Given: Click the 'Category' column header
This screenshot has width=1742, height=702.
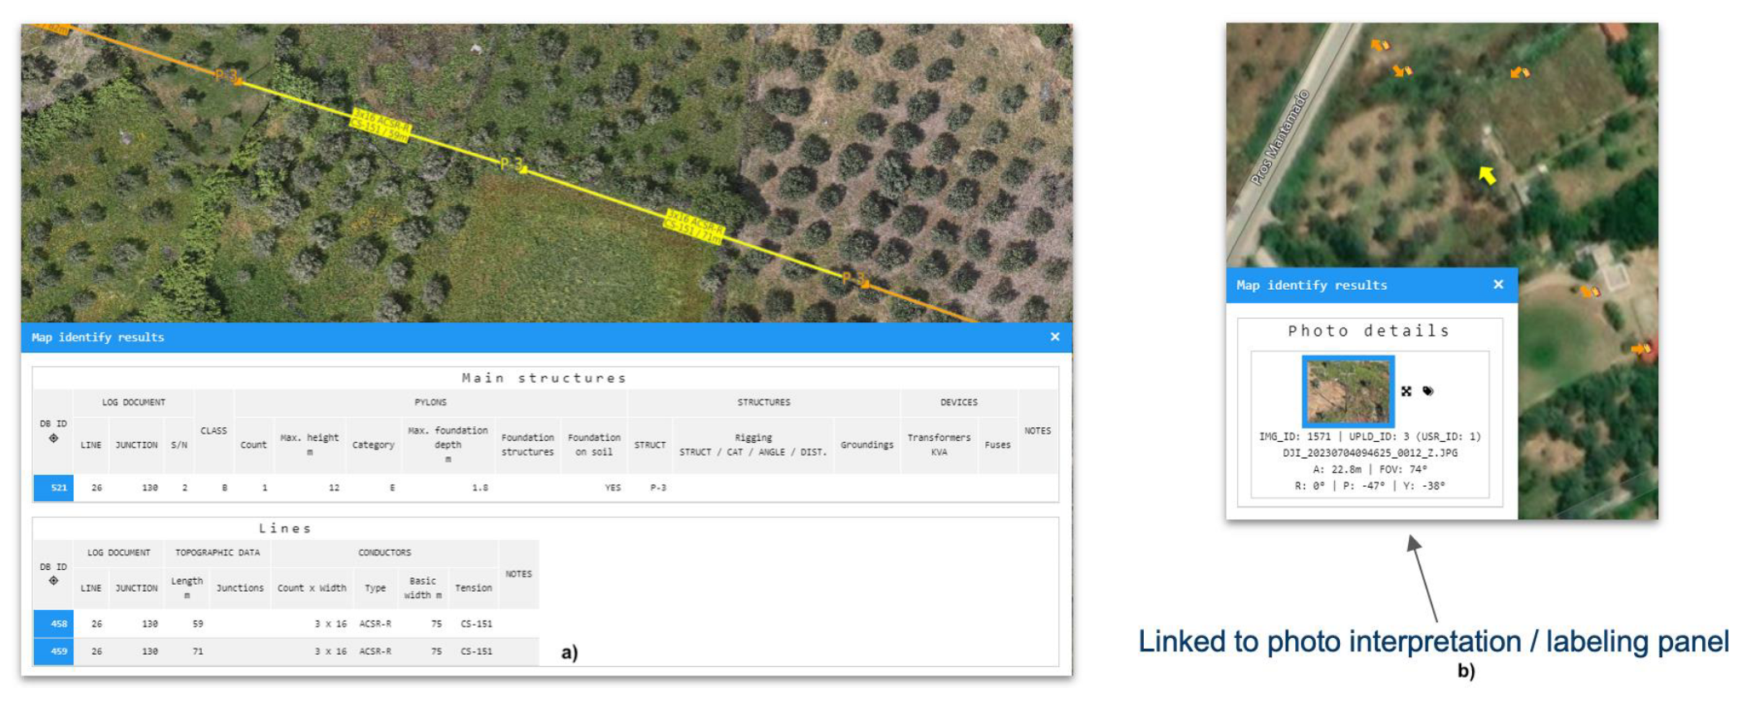Looking at the screenshot, I should 373,444.
